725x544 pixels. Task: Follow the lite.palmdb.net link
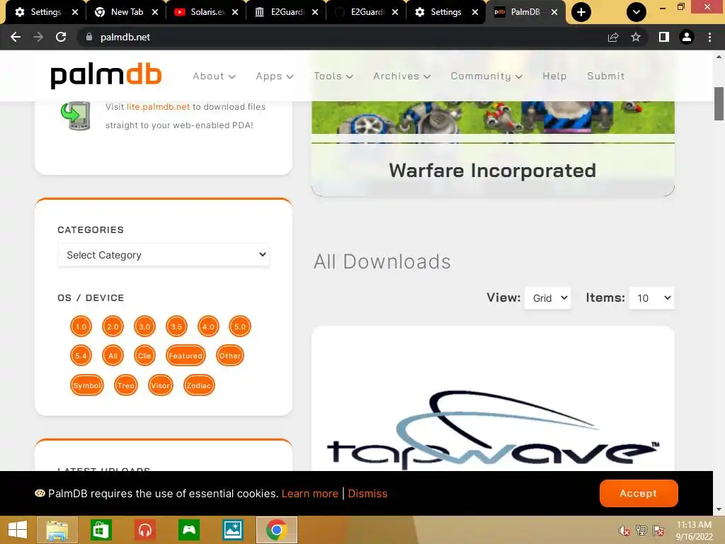click(x=158, y=107)
